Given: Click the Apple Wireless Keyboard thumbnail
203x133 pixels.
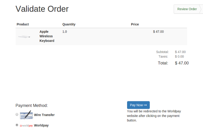Looking at the screenshot, I should (24, 37).
